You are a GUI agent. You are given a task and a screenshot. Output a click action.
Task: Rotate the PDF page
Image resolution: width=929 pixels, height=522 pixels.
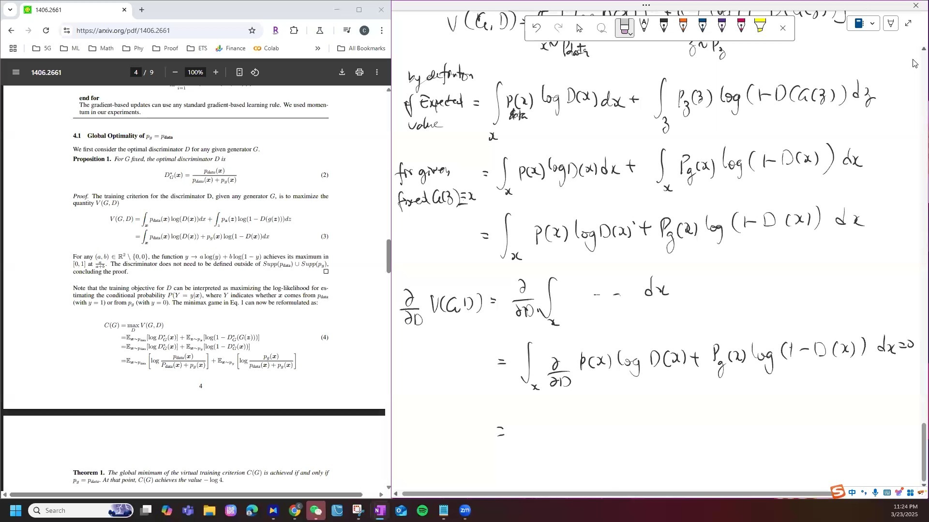[x=255, y=72]
